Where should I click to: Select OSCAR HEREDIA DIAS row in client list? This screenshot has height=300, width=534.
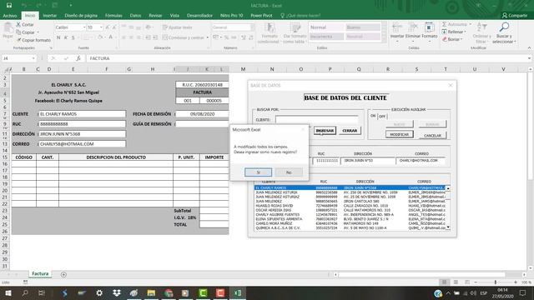[x=350, y=210]
